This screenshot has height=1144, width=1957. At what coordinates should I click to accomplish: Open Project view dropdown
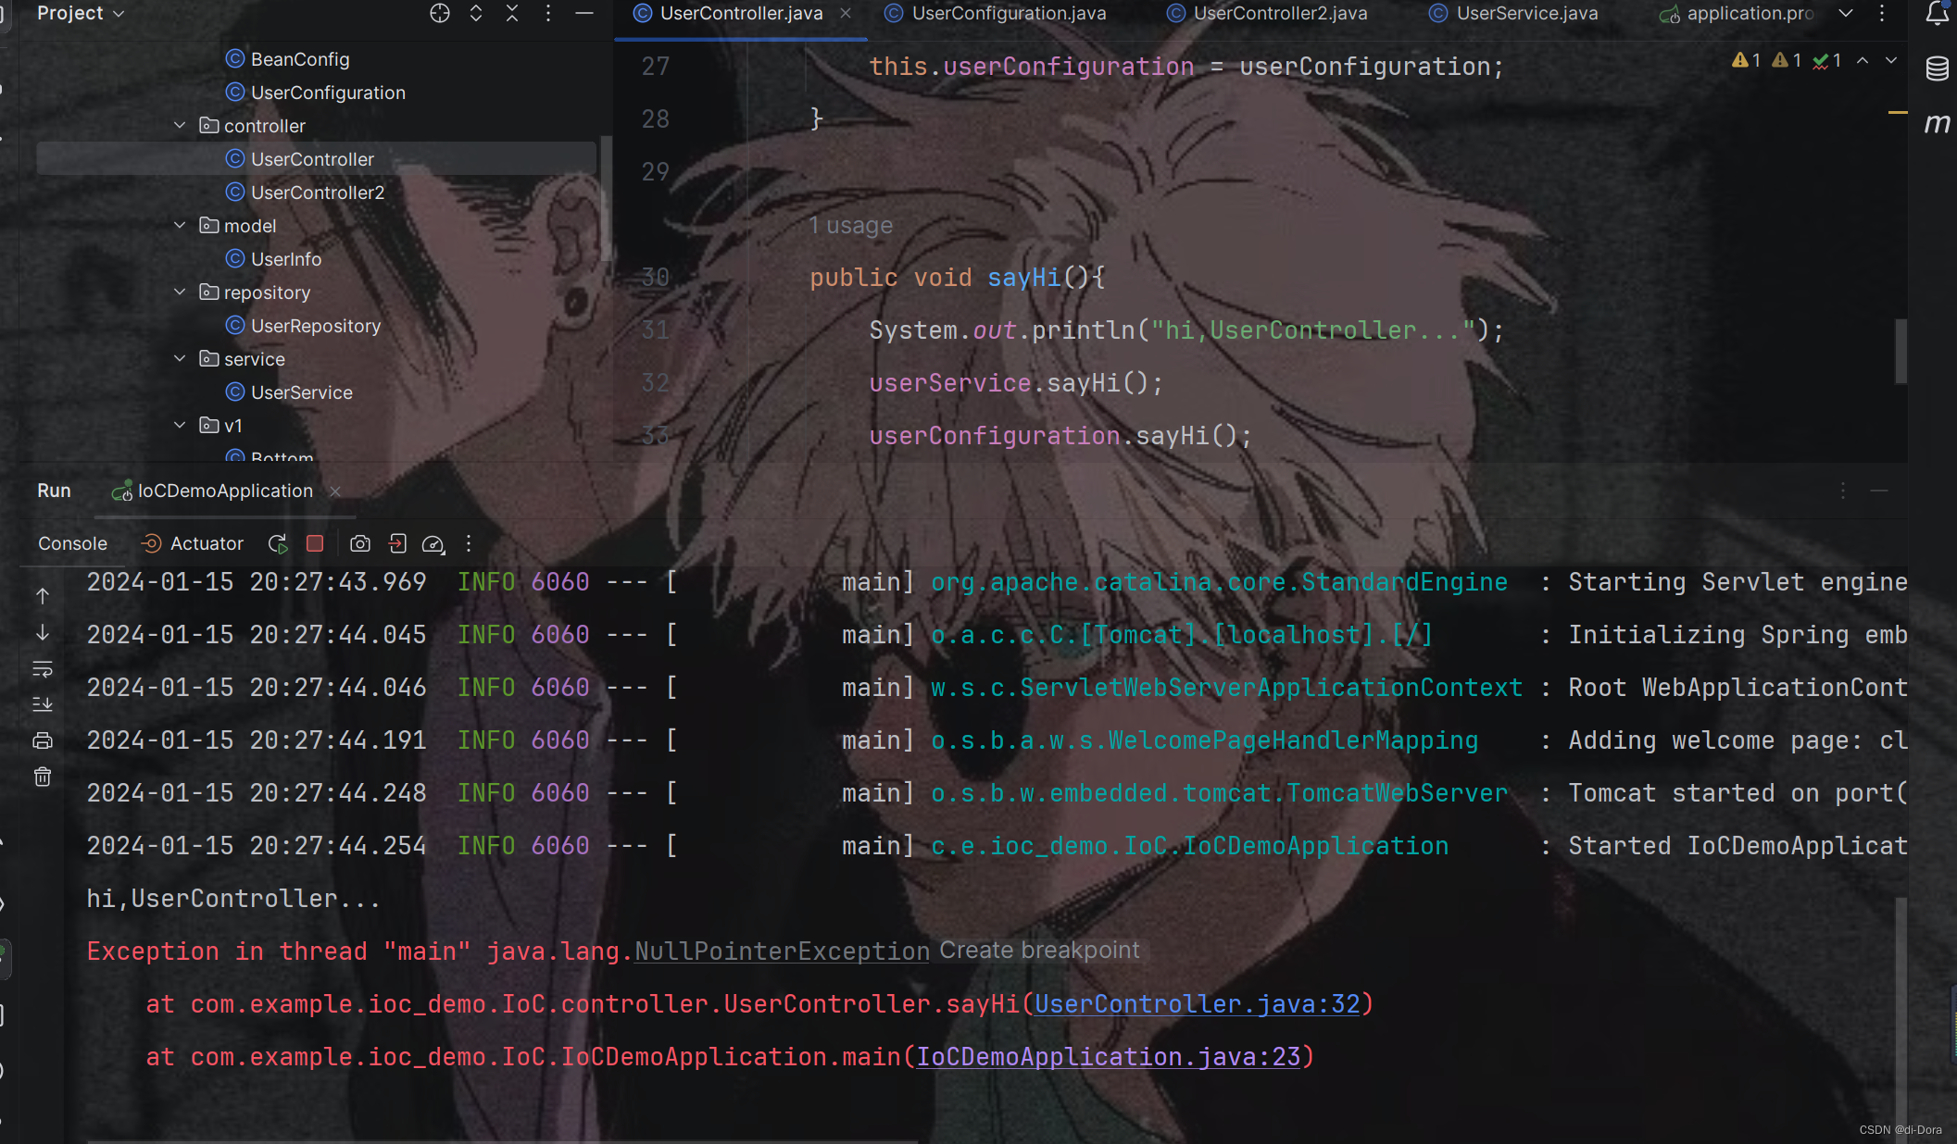[81, 13]
